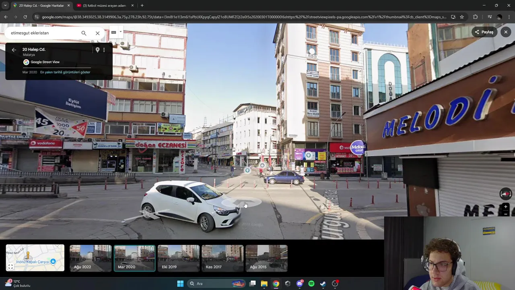Expand the minimap with the fullscreen icon
This screenshot has width=515, height=290.
point(11,266)
